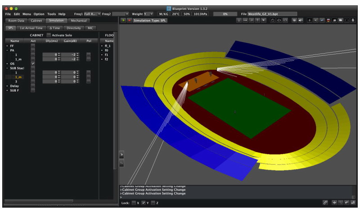Click the rightmost icon in top view toolbar
The image size is (360, 209).
(353, 20)
